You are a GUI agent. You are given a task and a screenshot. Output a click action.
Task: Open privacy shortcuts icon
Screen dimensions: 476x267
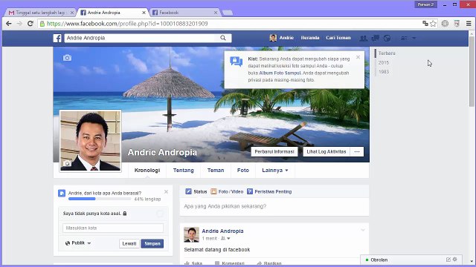click(404, 38)
